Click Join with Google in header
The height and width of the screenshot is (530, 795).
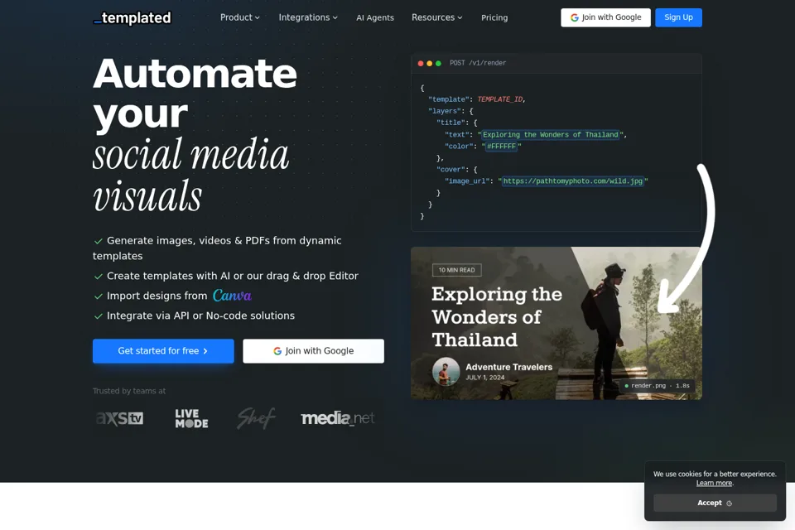[x=605, y=17]
